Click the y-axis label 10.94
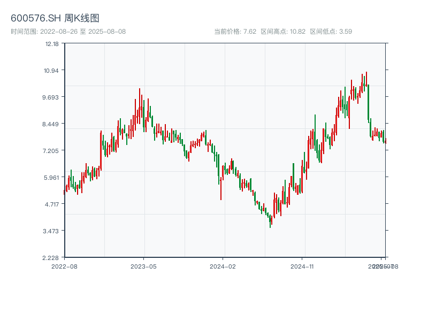This screenshot has width=428, height=321. coord(51,71)
